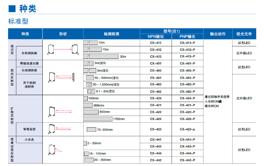Image resolution: width=265 pixels, height=166 pixels.
Task: Select the NPN输出 column header
Action: [x=156, y=37]
